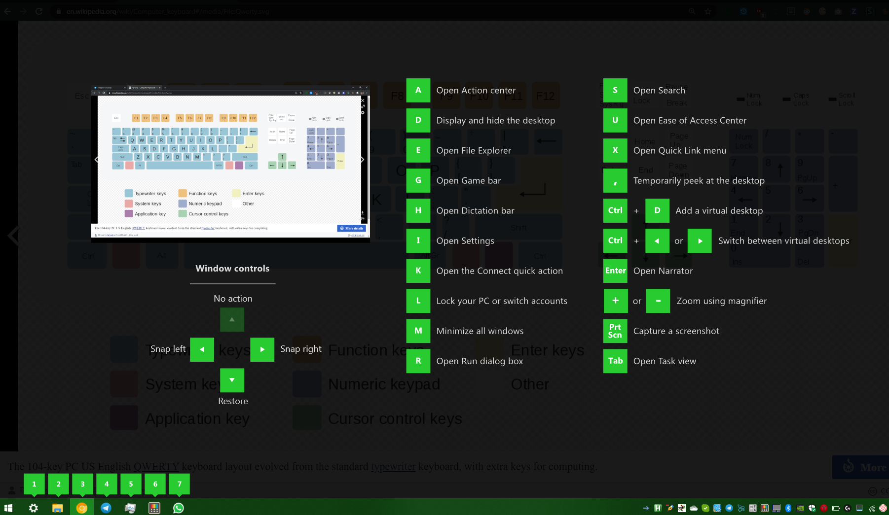
Task: Open the Settings gear in the taskbar
Action: coord(33,508)
